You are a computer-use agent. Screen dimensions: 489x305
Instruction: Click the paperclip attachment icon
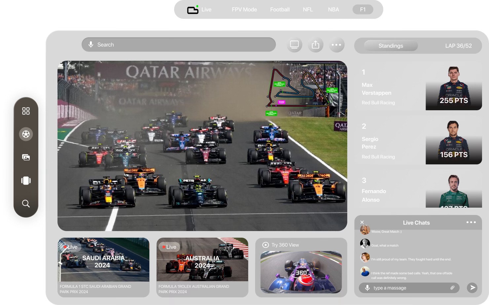452,288
